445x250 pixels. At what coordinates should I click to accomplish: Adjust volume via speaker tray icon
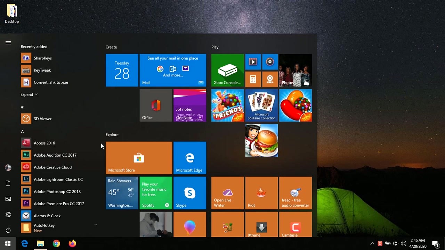(403, 244)
